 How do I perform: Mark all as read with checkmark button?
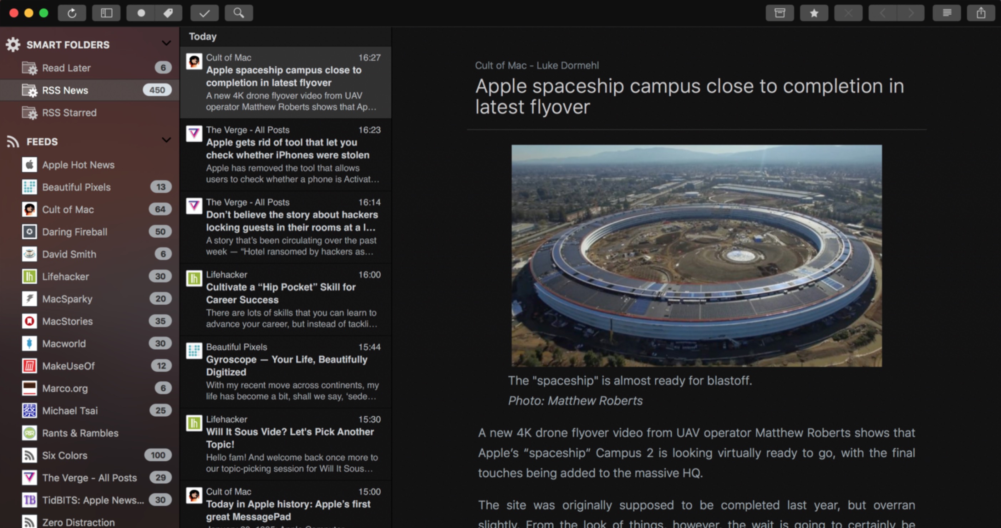coord(204,13)
